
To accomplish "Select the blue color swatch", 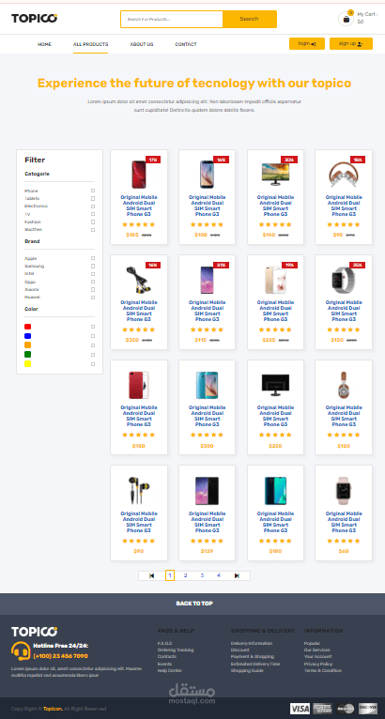I will pos(27,336).
